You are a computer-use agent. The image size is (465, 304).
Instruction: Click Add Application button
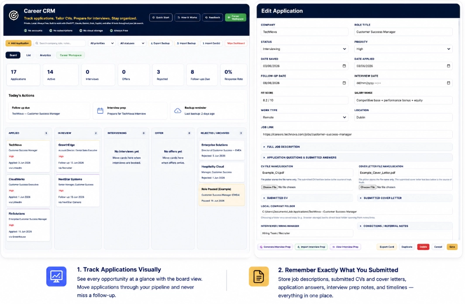pos(18,43)
